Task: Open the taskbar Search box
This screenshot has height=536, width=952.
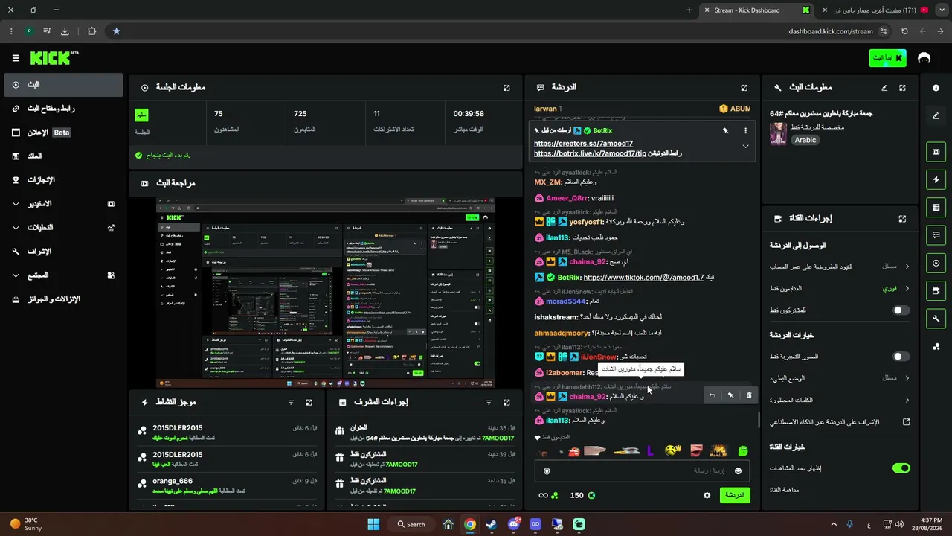Action: pyautogui.click(x=411, y=524)
